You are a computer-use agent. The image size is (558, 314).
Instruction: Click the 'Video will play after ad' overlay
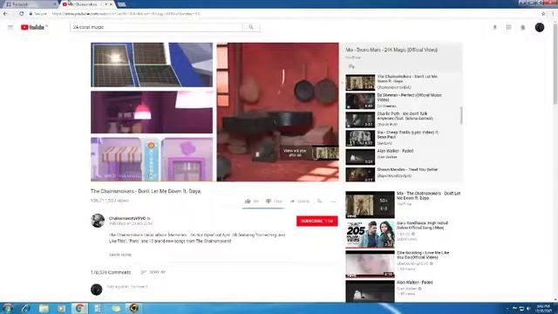(310, 154)
